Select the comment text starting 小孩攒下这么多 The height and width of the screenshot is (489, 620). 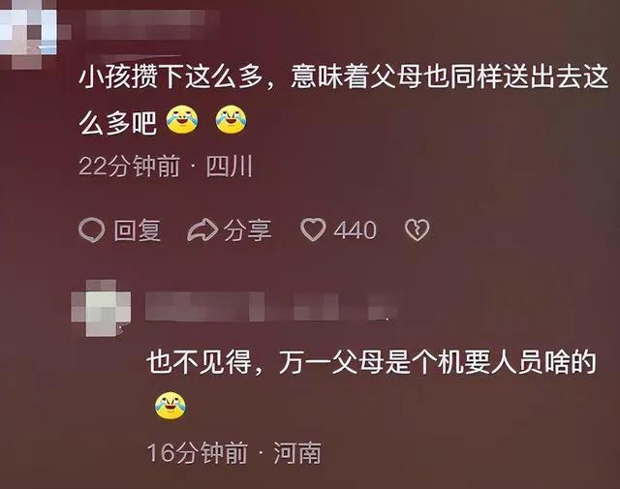click(343, 99)
